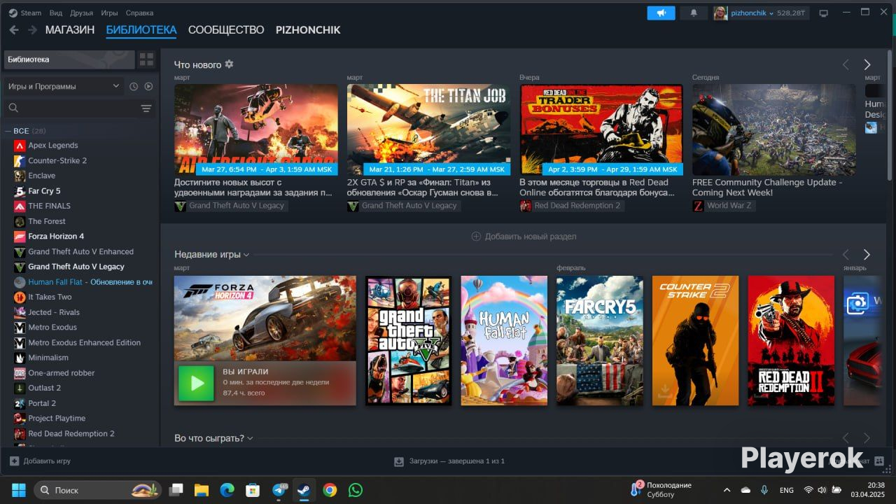
Task: Open File Explorer from the taskbar
Action: 202,490
